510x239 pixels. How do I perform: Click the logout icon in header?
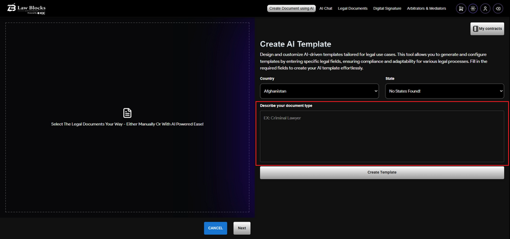tap(498, 9)
